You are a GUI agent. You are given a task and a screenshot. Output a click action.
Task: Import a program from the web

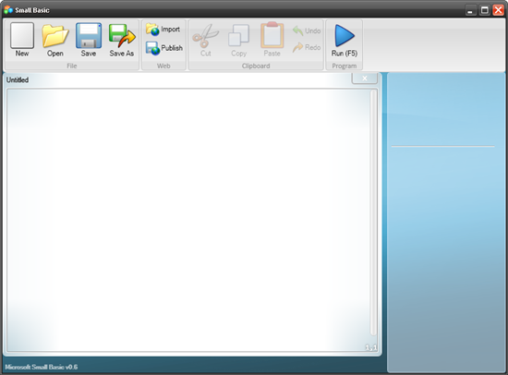point(163,30)
